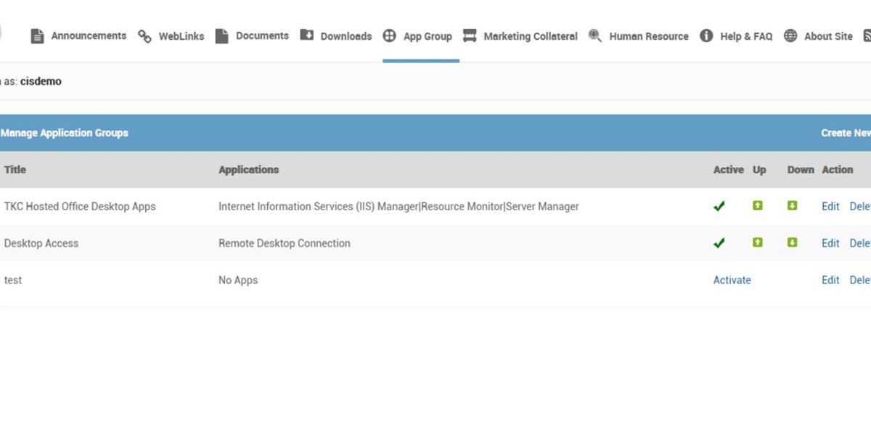This screenshot has height=435, width=871.
Task: Open About Site globe icon
Action: point(789,35)
